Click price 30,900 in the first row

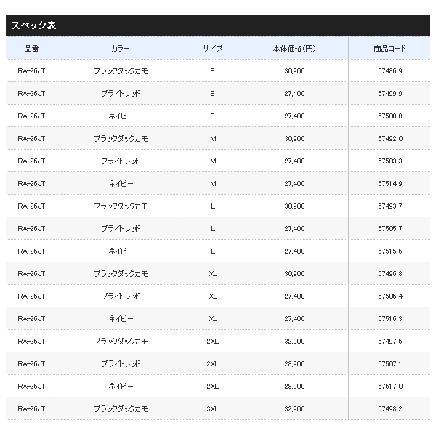click(294, 71)
